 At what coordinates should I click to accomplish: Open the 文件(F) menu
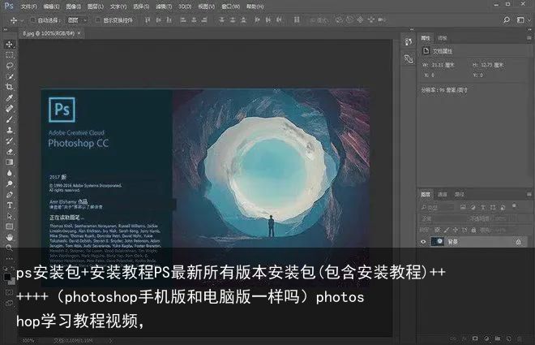click(x=28, y=6)
